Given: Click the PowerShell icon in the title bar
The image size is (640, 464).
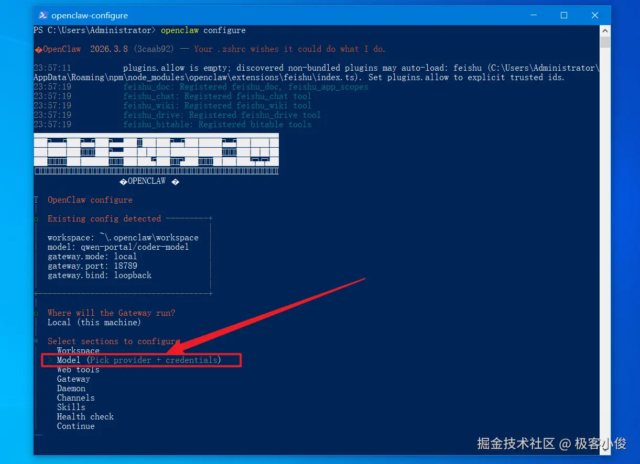Looking at the screenshot, I should pos(44,15).
